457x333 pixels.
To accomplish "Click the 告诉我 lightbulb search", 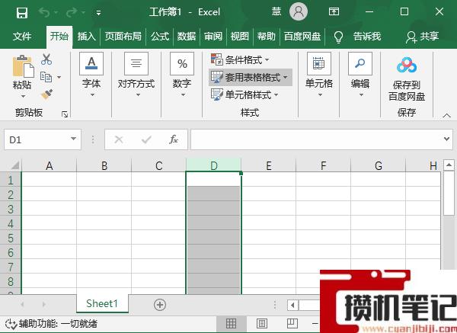I will click(x=358, y=37).
